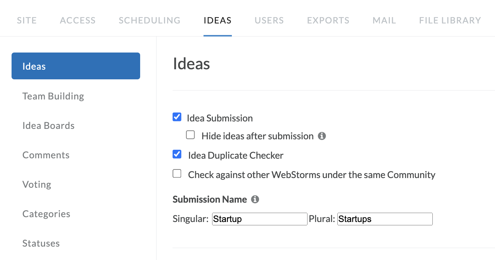The image size is (495, 260).
Task: Click info icon next to Submission Name
Action: pyautogui.click(x=255, y=200)
